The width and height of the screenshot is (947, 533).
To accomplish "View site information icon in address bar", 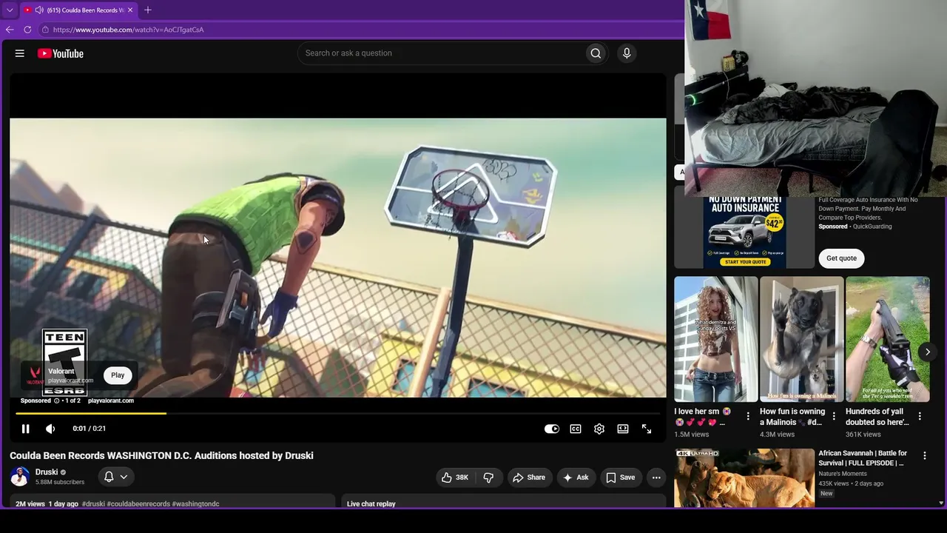I will pyautogui.click(x=45, y=30).
